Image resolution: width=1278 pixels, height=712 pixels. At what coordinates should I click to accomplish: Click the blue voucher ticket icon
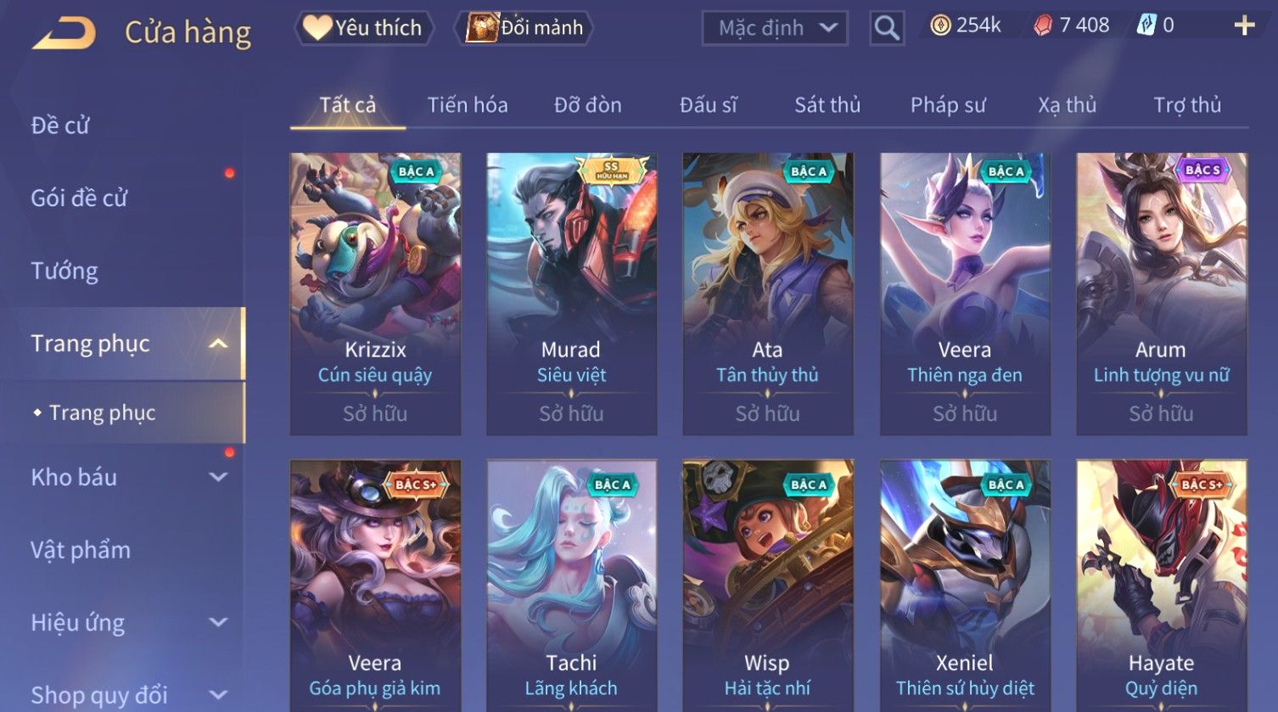point(1146,25)
